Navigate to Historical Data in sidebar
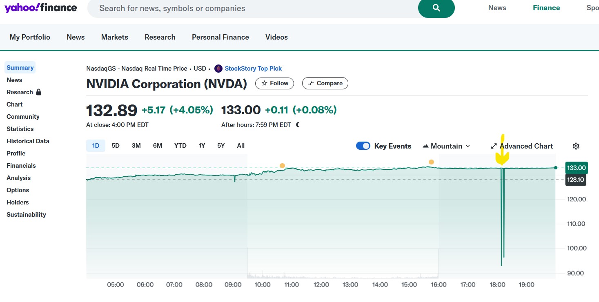 [28, 141]
